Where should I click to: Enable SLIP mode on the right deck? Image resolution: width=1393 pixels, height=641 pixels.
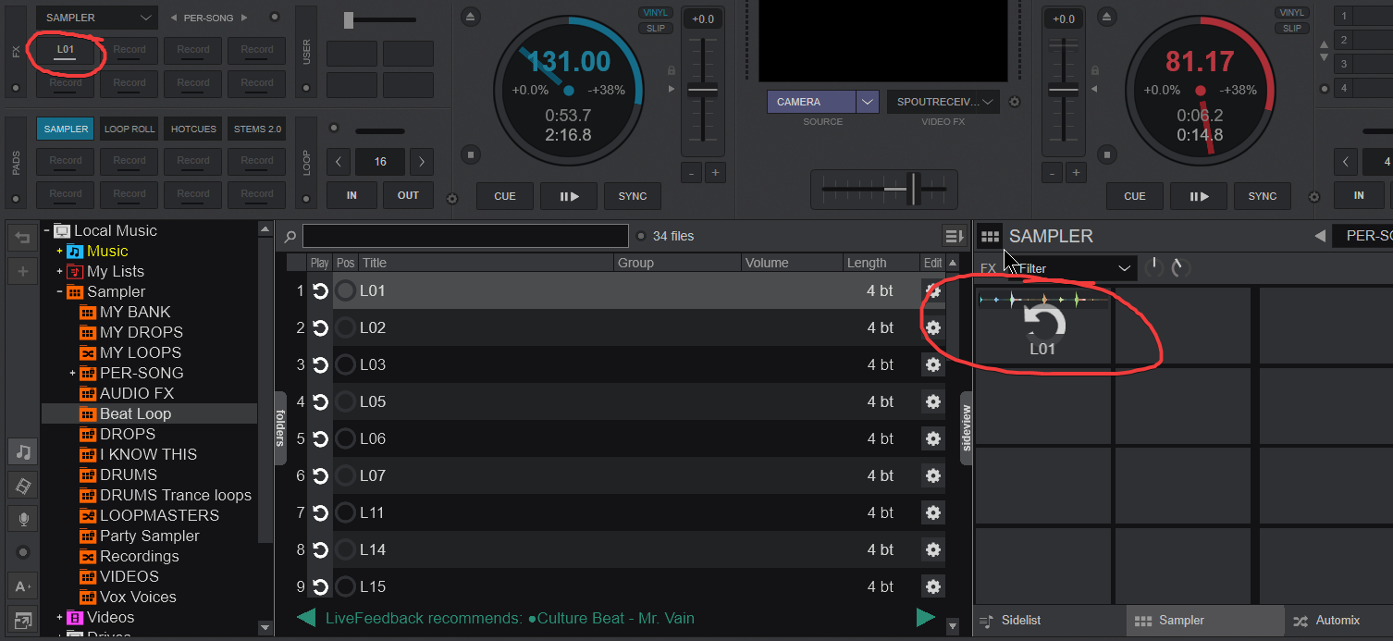coord(1291,27)
